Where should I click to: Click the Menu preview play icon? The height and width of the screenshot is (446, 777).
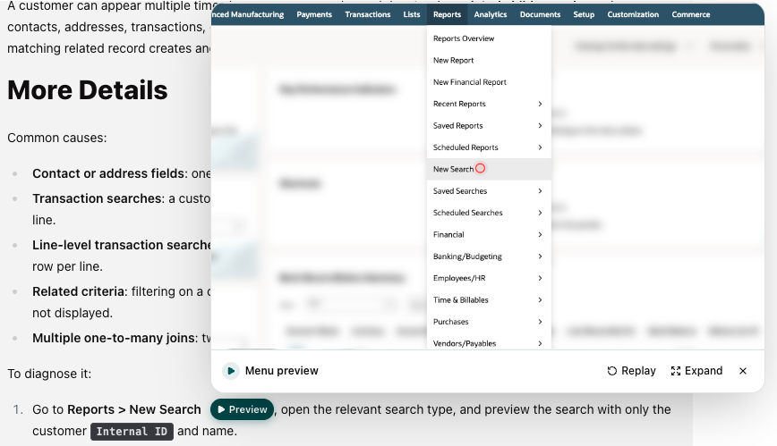[231, 371]
